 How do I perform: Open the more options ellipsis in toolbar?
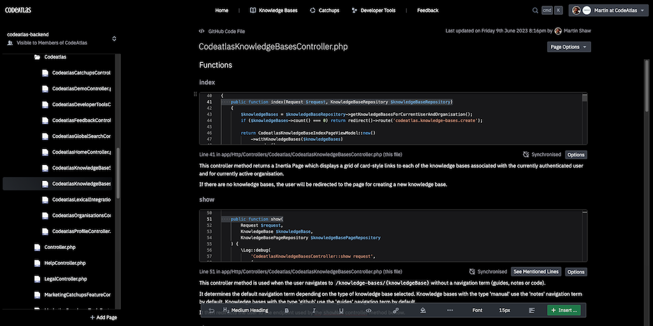[450, 310]
